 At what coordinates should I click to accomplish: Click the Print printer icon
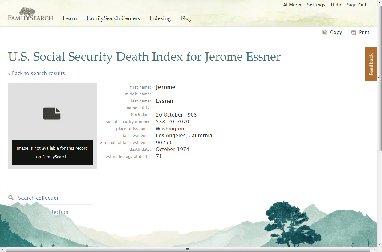pyautogui.click(x=354, y=32)
